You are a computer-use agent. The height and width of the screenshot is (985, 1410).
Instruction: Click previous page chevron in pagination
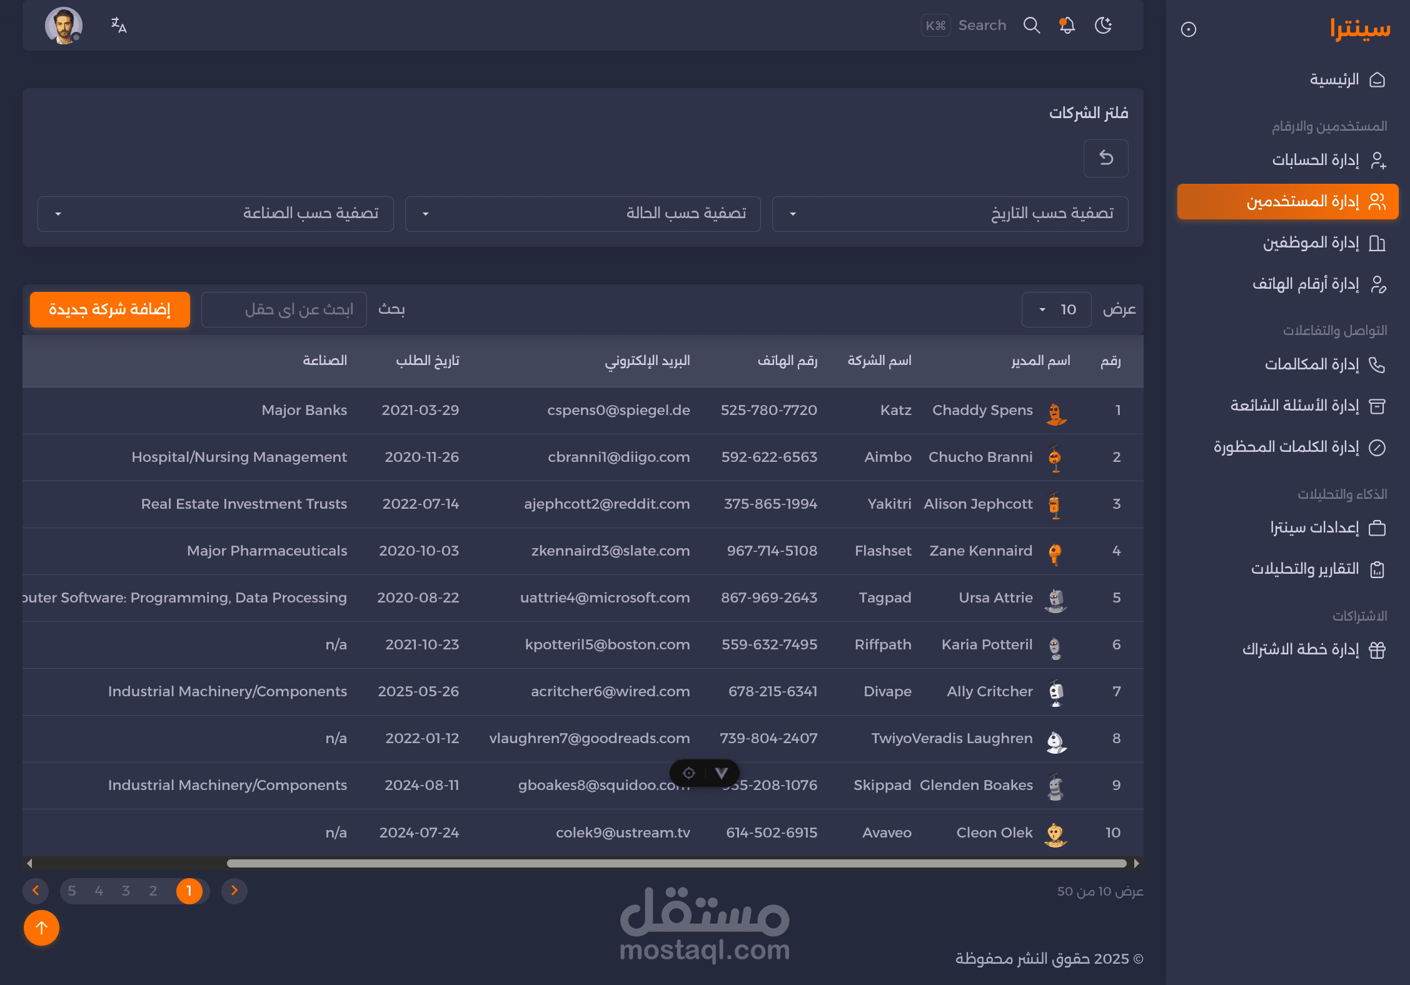click(36, 891)
